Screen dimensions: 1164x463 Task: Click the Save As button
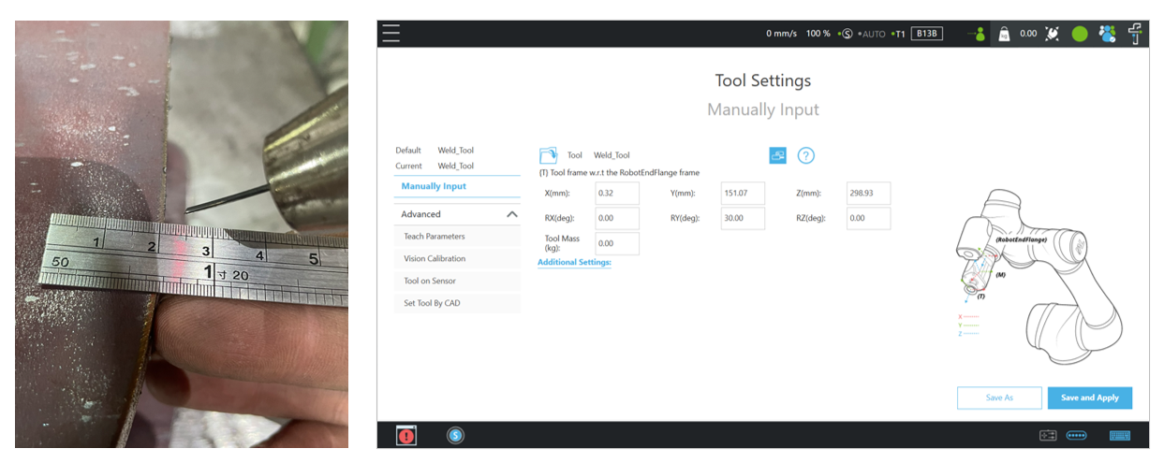coord(999,398)
